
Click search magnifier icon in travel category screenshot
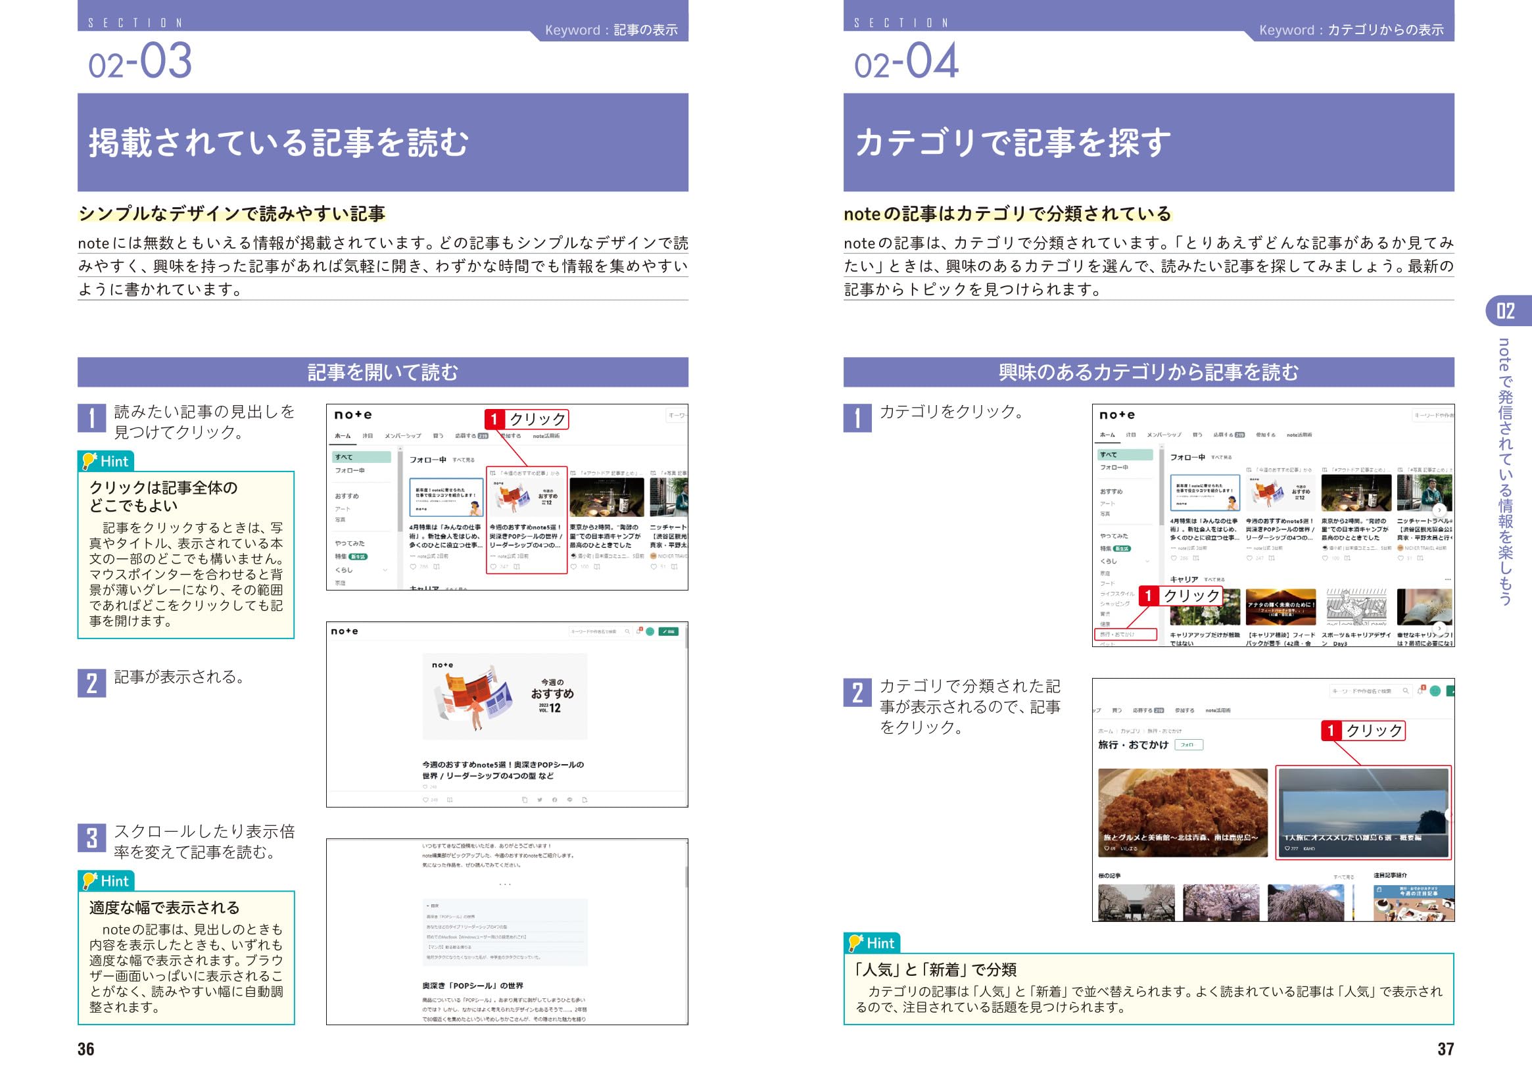tap(1406, 690)
